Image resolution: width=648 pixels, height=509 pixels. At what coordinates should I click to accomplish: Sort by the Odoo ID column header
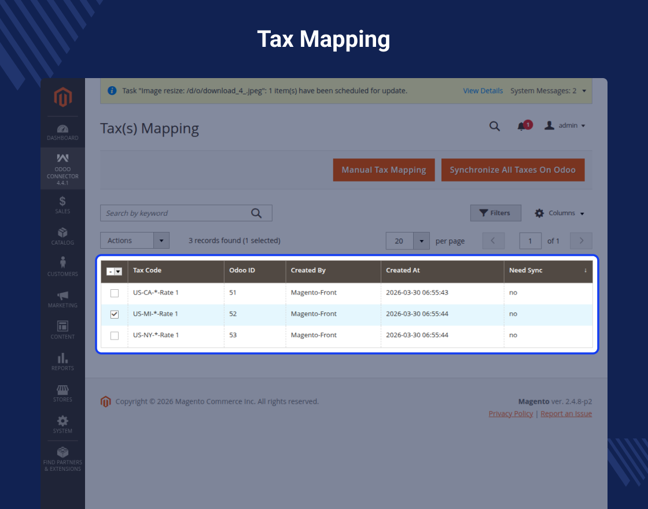pos(255,271)
